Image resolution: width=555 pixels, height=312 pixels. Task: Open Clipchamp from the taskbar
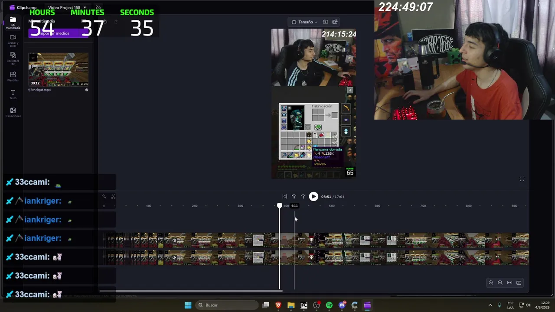[x=367, y=305]
